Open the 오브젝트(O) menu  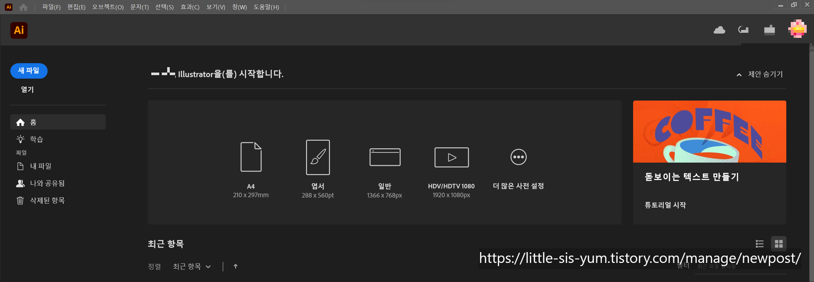108,7
